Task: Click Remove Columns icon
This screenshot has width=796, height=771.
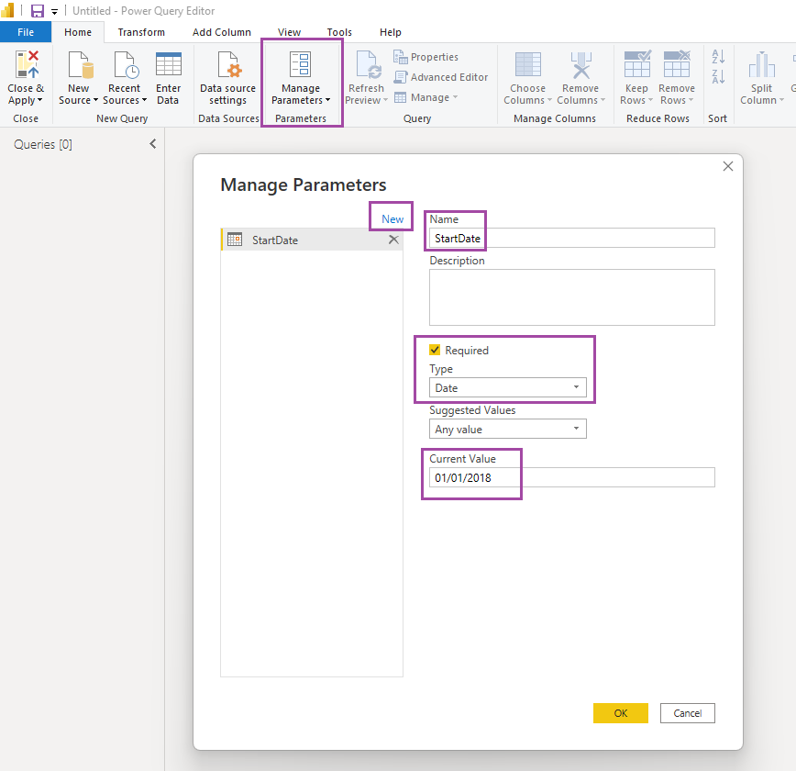Action: [580, 64]
